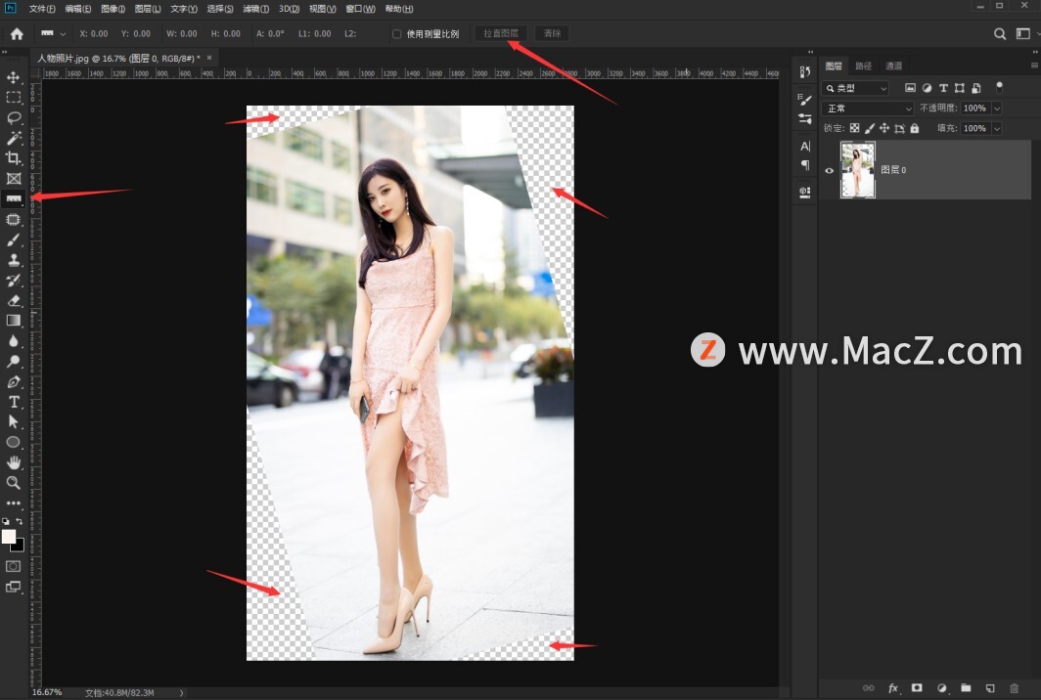This screenshot has width=1041, height=700.
Task: Toggle lock all padlock
Action: click(914, 128)
